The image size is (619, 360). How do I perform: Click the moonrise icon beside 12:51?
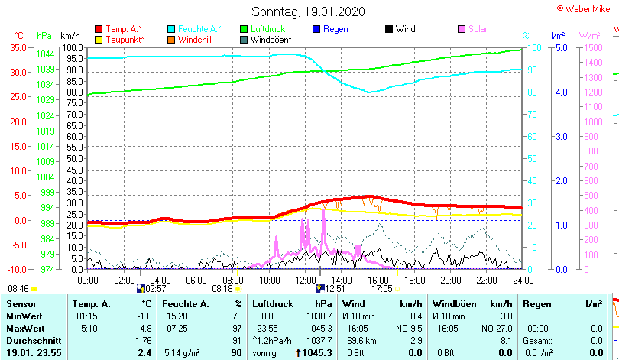(319, 289)
